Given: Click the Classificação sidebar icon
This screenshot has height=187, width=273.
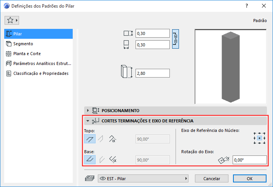Looking at the screenshot, I should (x=8, y=73).
